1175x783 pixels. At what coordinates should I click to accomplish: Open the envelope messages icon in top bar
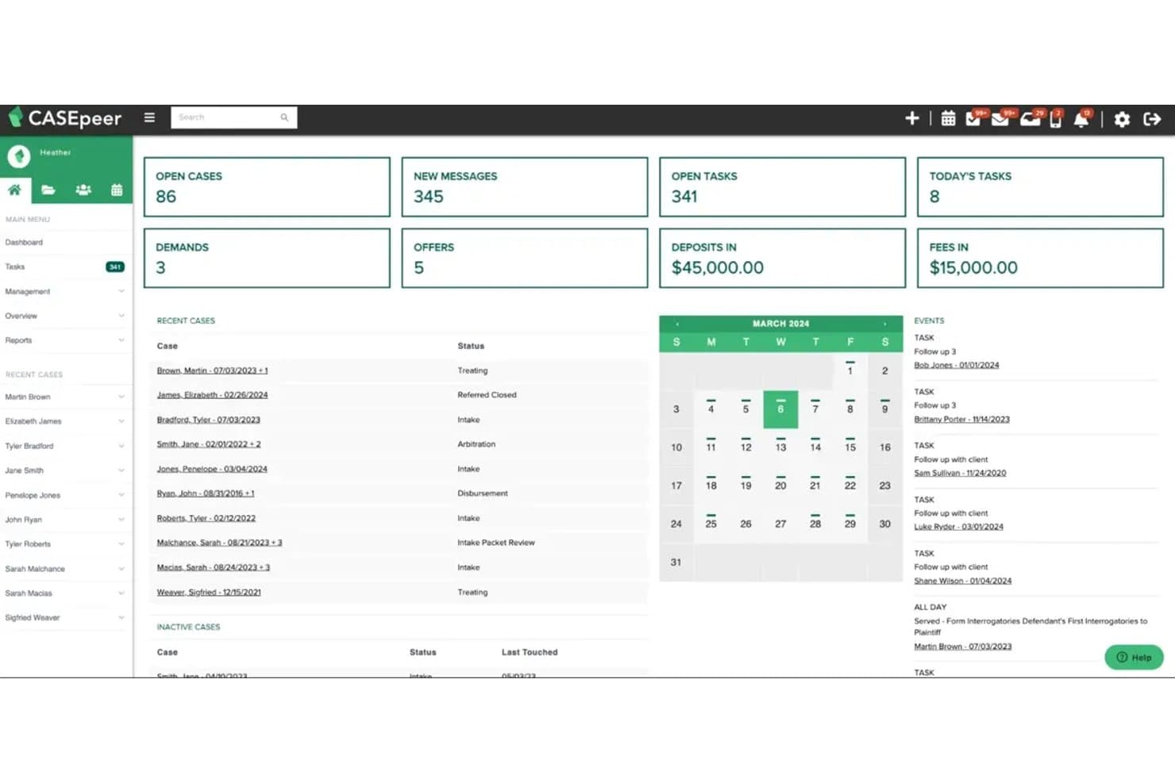click(x=1000, y=119)
